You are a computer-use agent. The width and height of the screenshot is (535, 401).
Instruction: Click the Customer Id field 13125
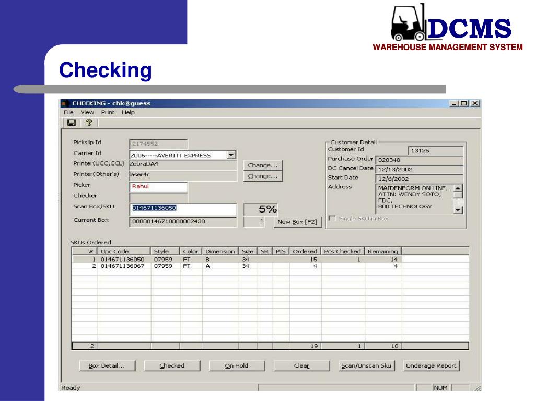tap(435, 151)
